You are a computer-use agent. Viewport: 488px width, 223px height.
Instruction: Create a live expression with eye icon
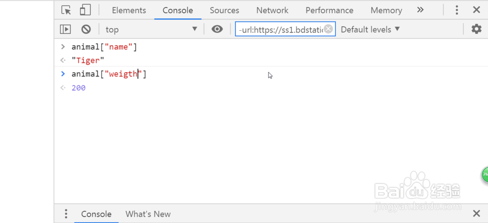217,29
